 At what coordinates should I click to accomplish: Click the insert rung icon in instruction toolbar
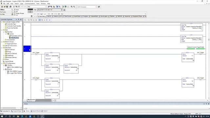38,14
